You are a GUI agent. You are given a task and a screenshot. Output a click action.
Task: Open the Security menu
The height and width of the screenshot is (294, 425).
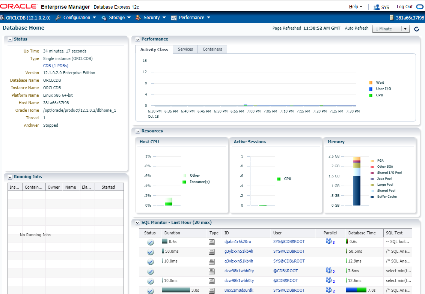point(155,18)
